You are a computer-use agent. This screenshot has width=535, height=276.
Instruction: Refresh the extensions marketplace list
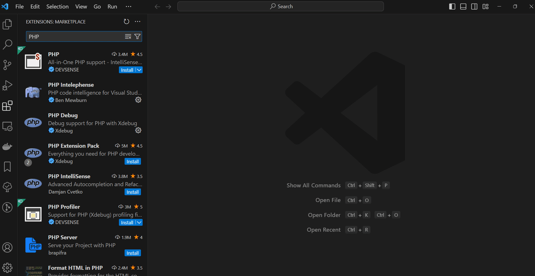126,21
